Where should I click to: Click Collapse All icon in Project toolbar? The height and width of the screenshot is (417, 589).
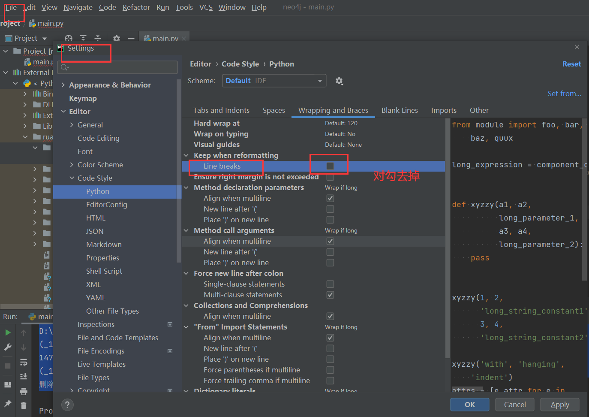[x=98, y=38]
